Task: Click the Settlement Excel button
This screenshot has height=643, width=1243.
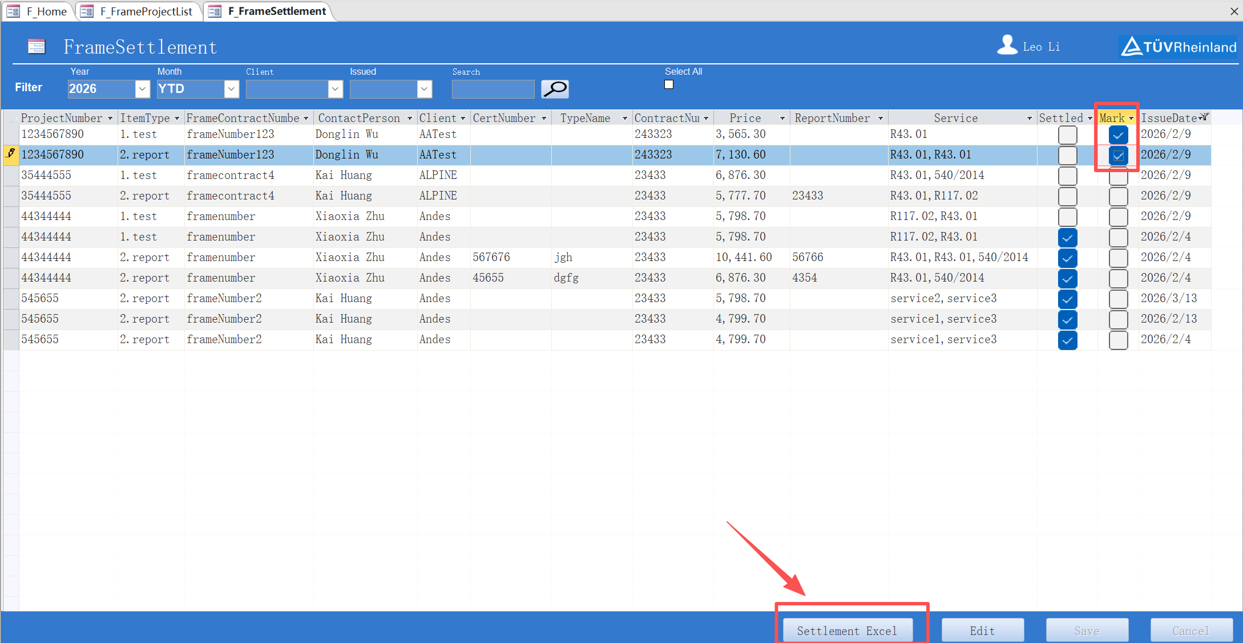Action: [847, 630]
